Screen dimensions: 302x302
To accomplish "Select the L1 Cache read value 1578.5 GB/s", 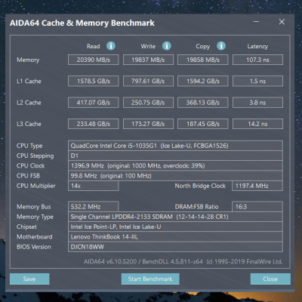I will pyautogui.click(x=94, y=82).
